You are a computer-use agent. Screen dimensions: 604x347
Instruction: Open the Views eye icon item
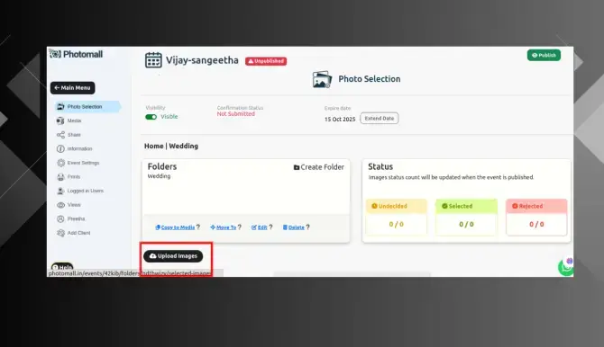pos(60,205)
